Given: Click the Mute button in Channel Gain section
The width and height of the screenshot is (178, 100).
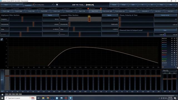Looking at the screenshot, I should click(165, 30).
